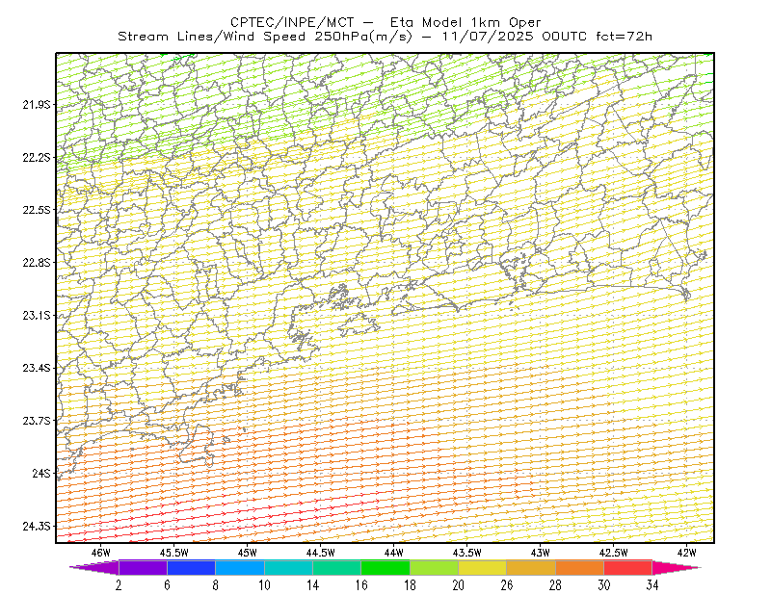The width and height of the screenshot is (771, 595).
Task: Click the 21.9S latitude axis label
Action: click(37, 105)
